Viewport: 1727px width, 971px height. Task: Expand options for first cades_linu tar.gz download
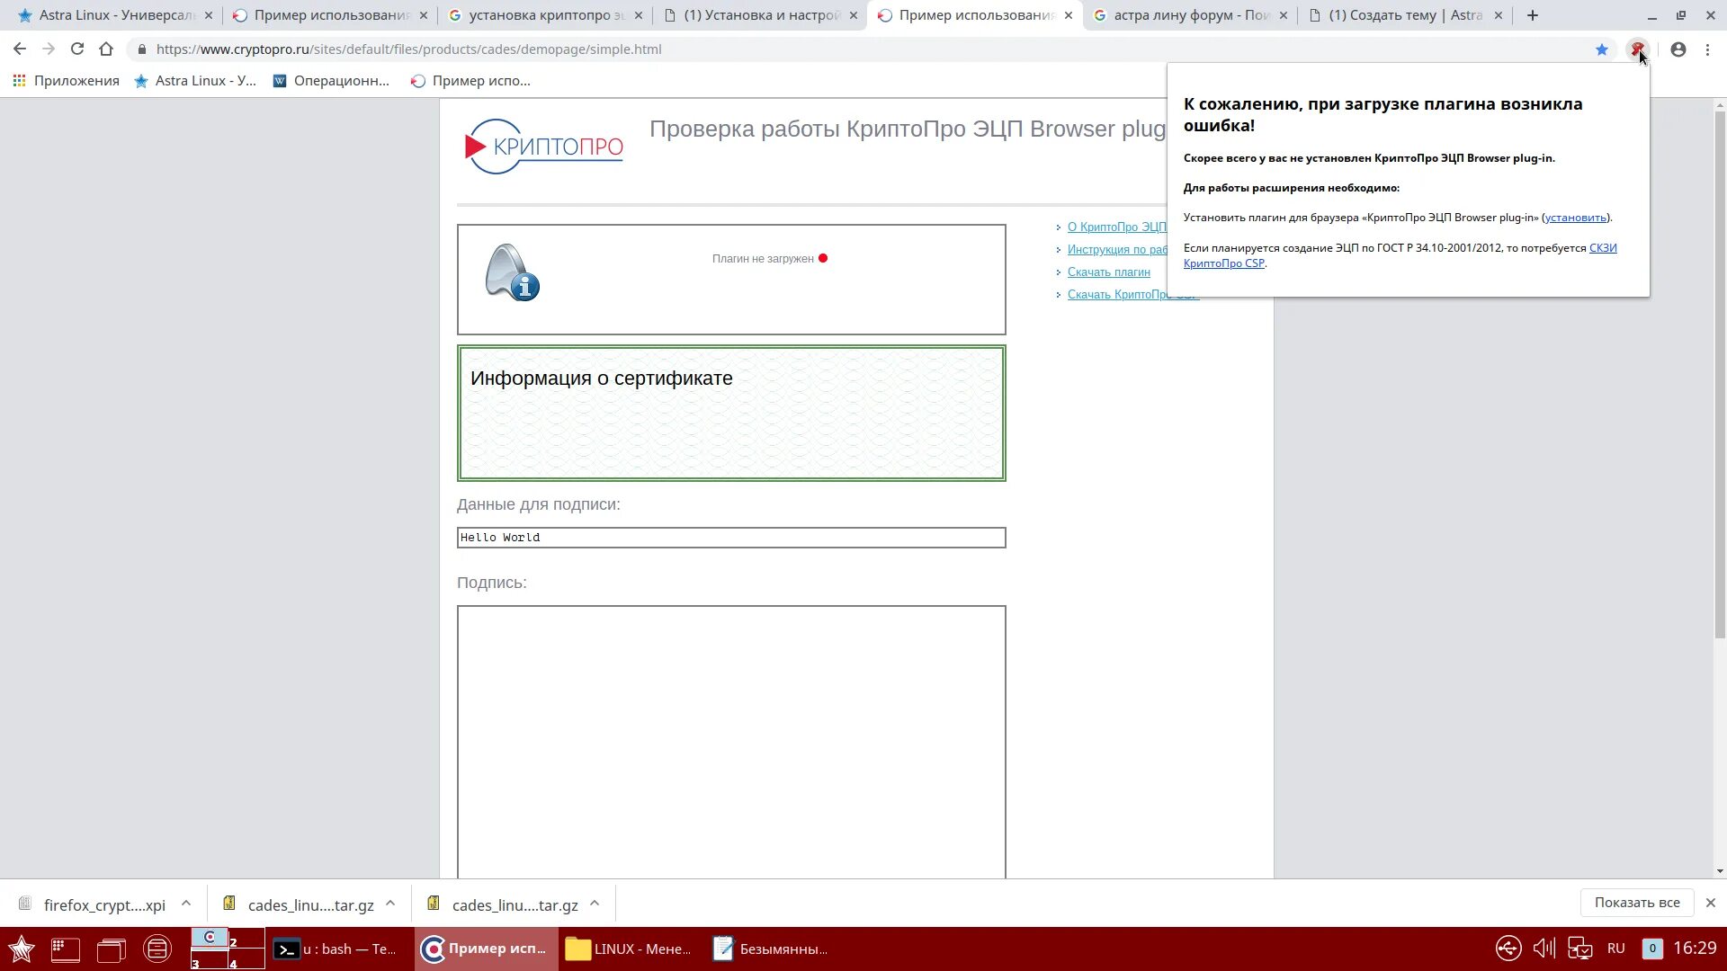tap(390, 904)
